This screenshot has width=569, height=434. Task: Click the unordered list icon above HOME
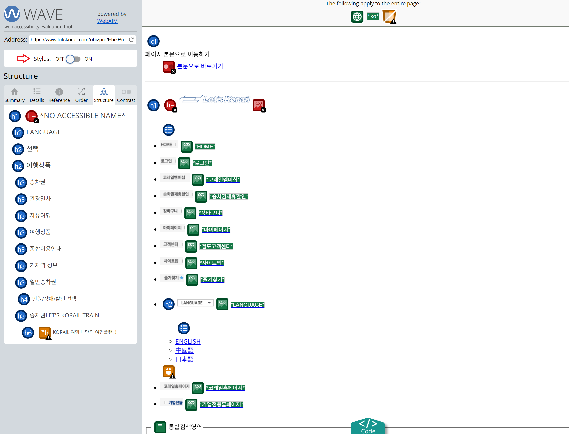coord(168,130)
